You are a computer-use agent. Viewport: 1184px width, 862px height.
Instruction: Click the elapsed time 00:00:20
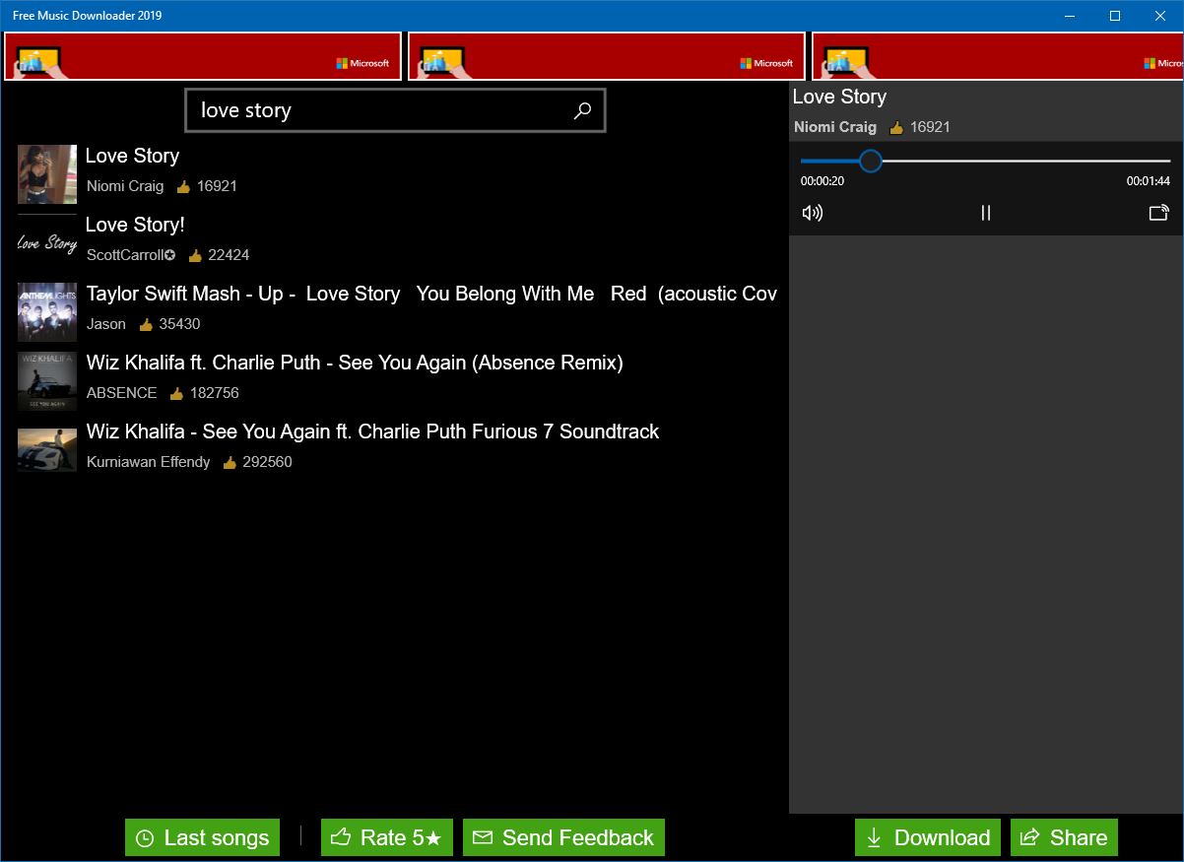coord(822,181)
